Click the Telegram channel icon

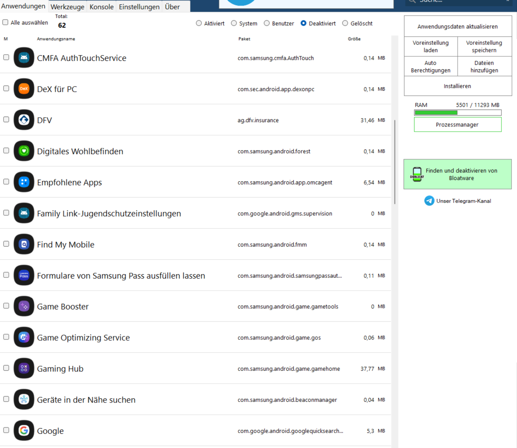click(x=429, y=201)
